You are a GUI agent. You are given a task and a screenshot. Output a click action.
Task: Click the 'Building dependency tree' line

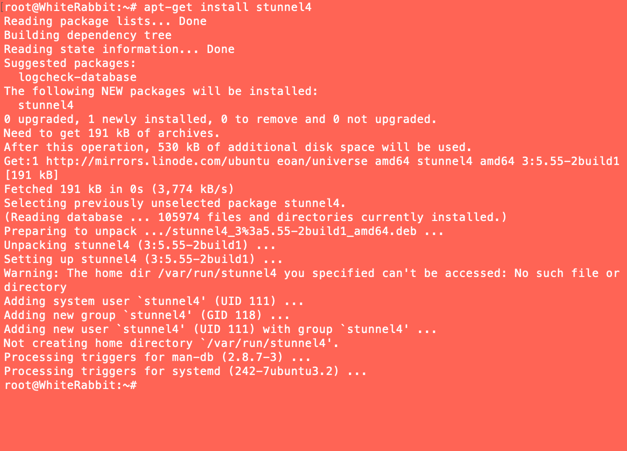[x=87, y=35]
